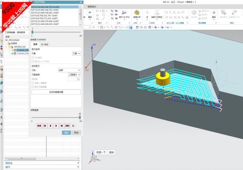Click the blue 3D box icon in view toolbar

(162, 27)
